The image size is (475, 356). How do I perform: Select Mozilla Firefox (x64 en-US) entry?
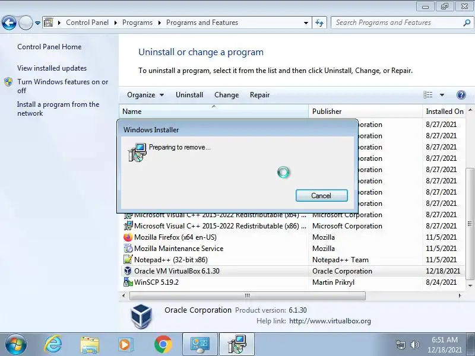tap(292, 237)
